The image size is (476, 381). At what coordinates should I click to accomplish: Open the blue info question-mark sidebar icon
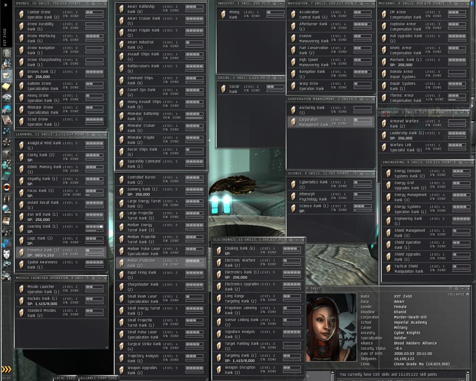point(7,243)
